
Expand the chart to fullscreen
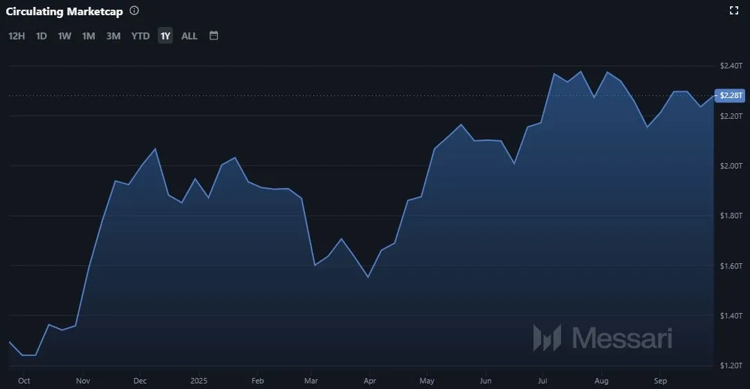pos(735,10)
